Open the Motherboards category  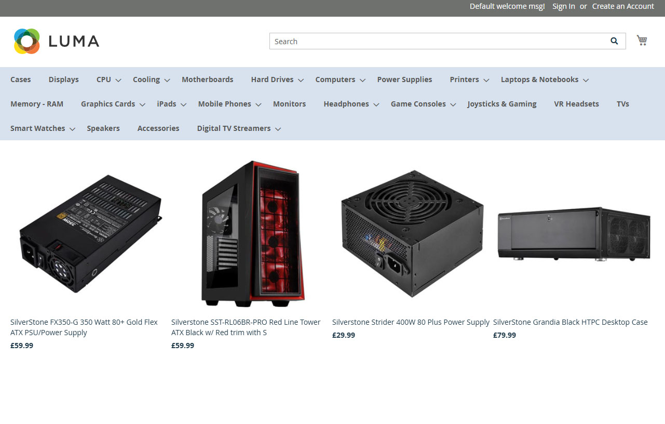tap(207, 79)
